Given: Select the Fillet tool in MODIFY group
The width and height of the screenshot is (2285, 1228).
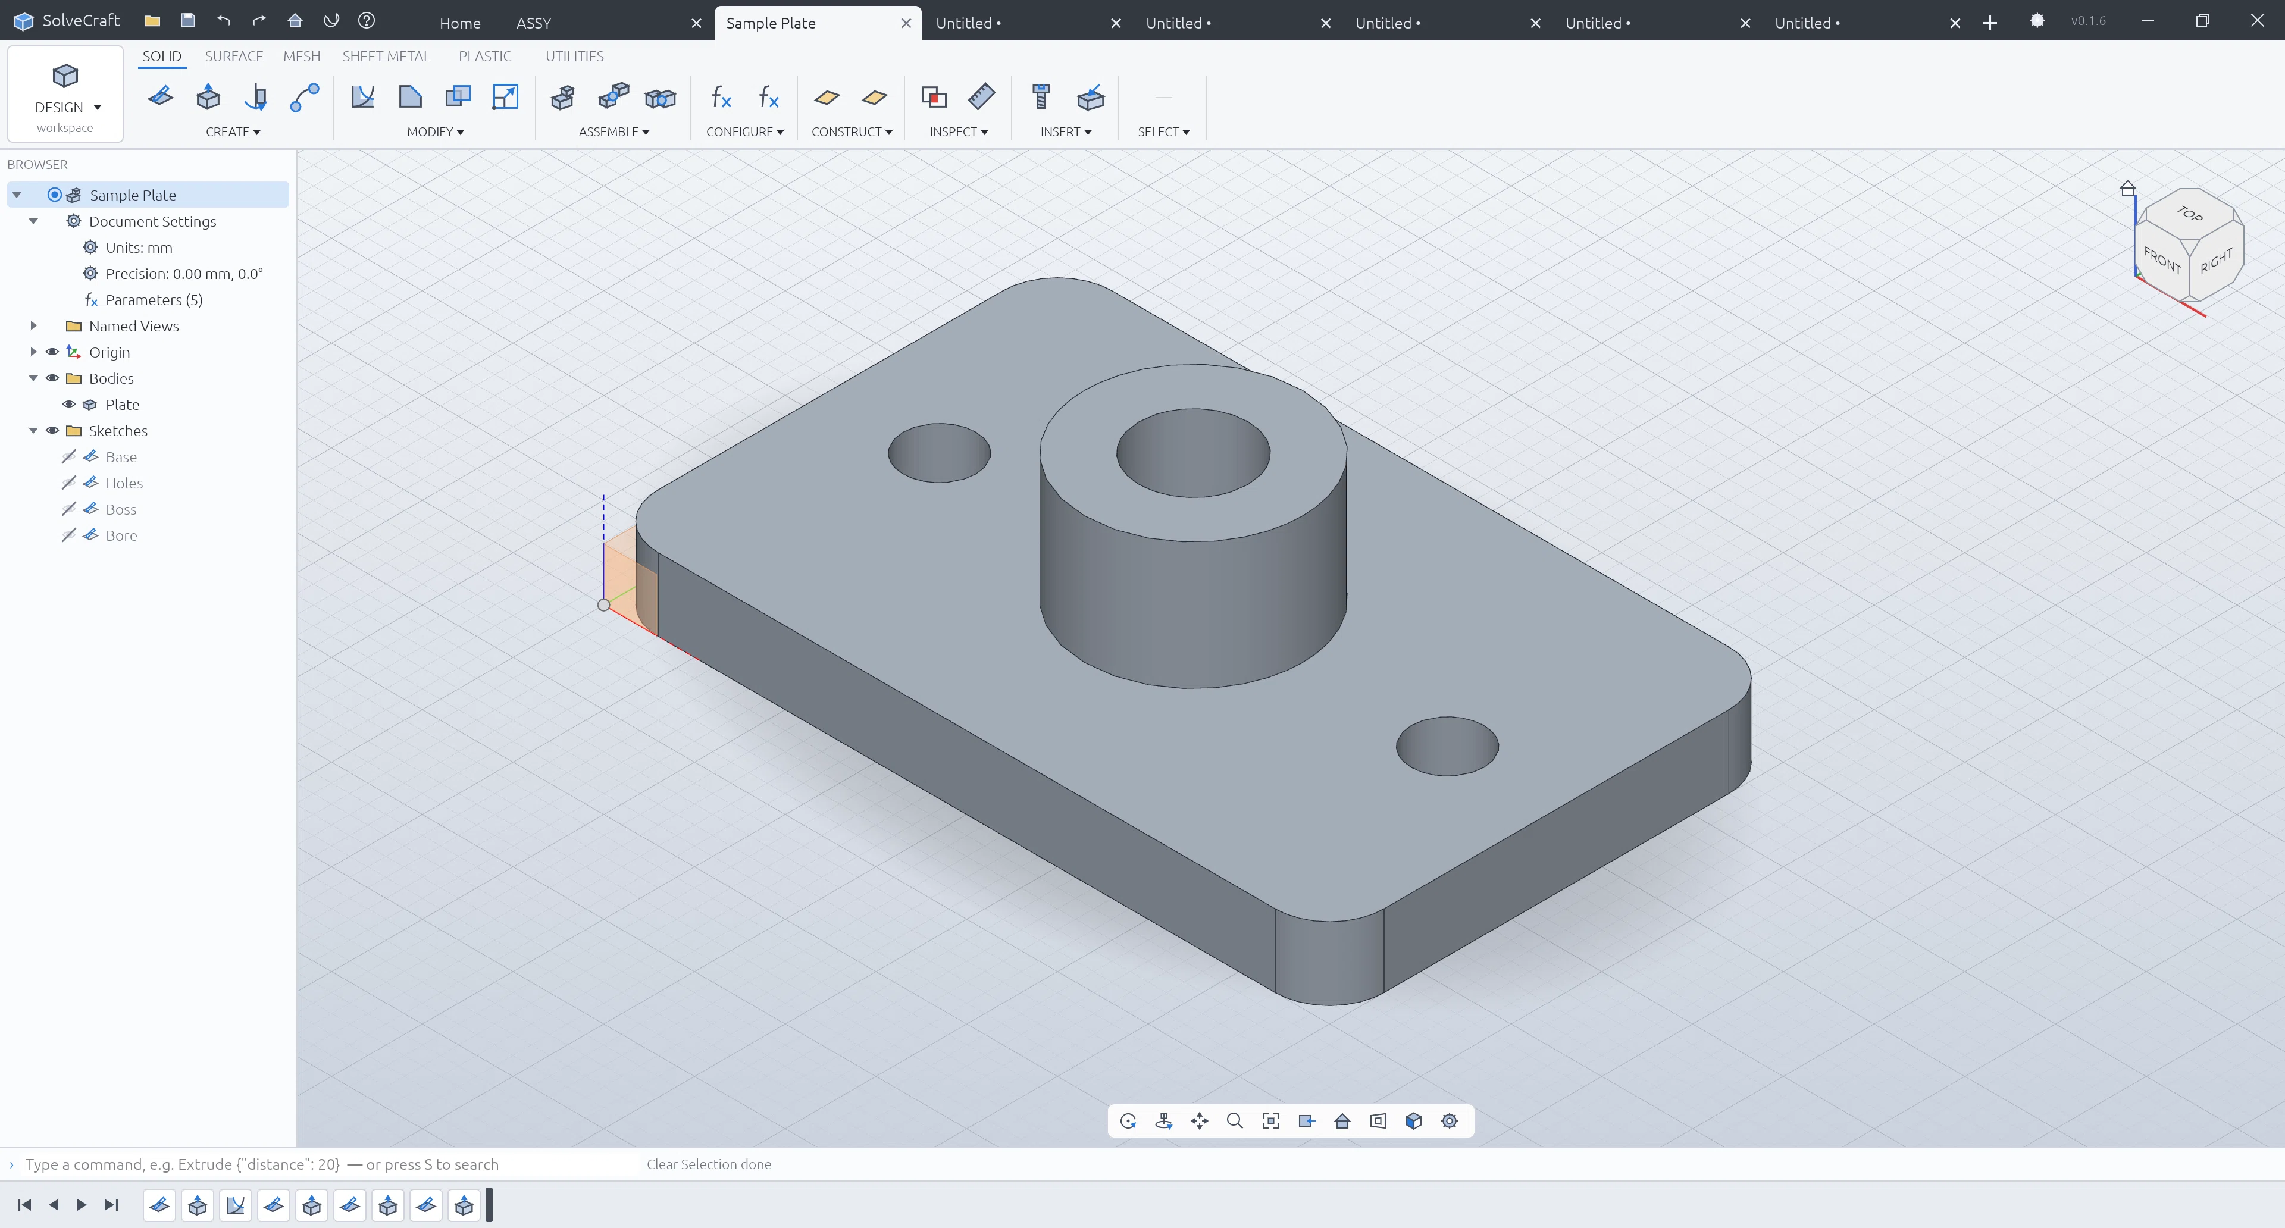Looking at the screenshot, I should click(x=362, y=96).
